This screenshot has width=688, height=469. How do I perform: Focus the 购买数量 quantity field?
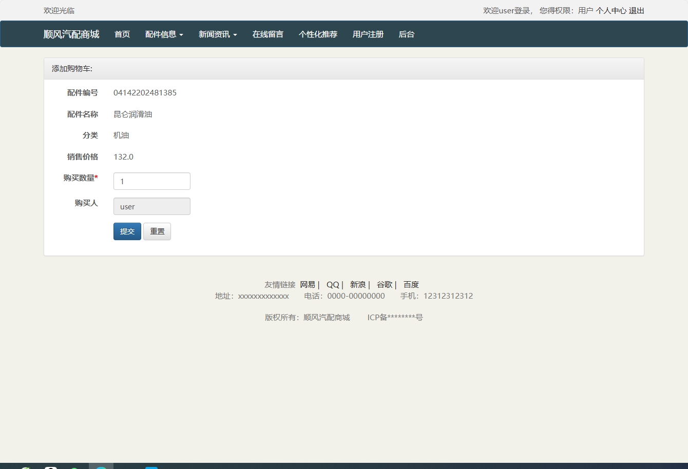pos(152,181)
